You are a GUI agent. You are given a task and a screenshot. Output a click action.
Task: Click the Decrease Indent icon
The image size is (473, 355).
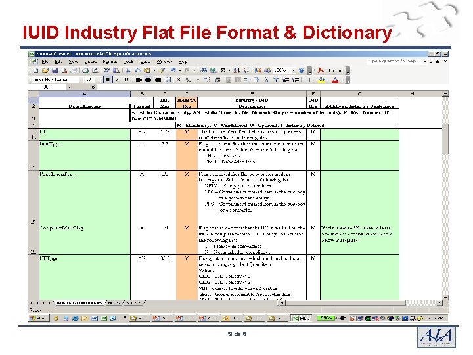pyautogui.click(x=286, y=80)
